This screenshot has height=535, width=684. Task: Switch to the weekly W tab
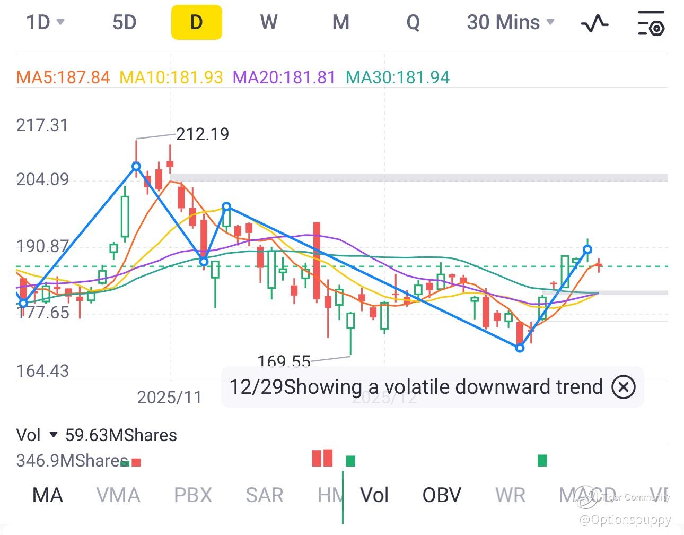pos(269,22)
